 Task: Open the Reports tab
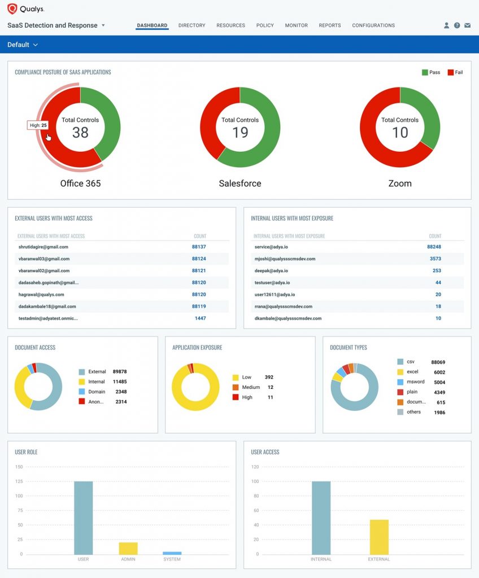point(329,25)
